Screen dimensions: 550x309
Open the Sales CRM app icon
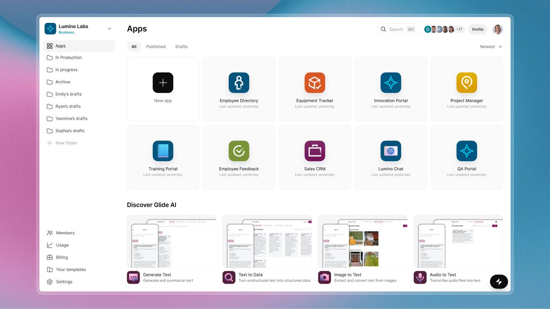pos(314,151)
